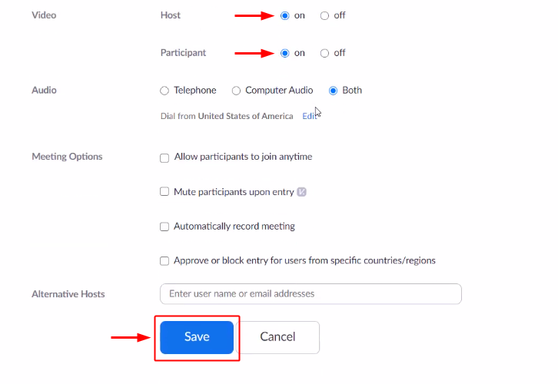Image resolution: width=558 pixels, height=384 pixels.
Task: Set Participant video to off
Action: click(324, 53)
